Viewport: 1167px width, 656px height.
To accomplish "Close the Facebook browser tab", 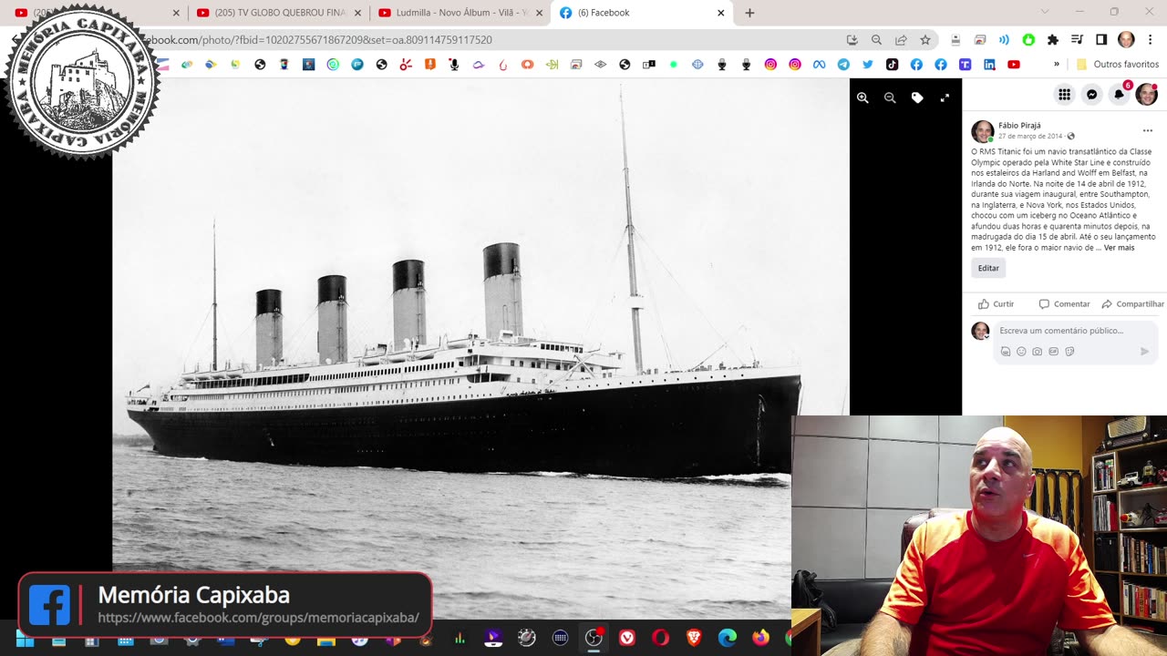I will (x=721, y=13).
